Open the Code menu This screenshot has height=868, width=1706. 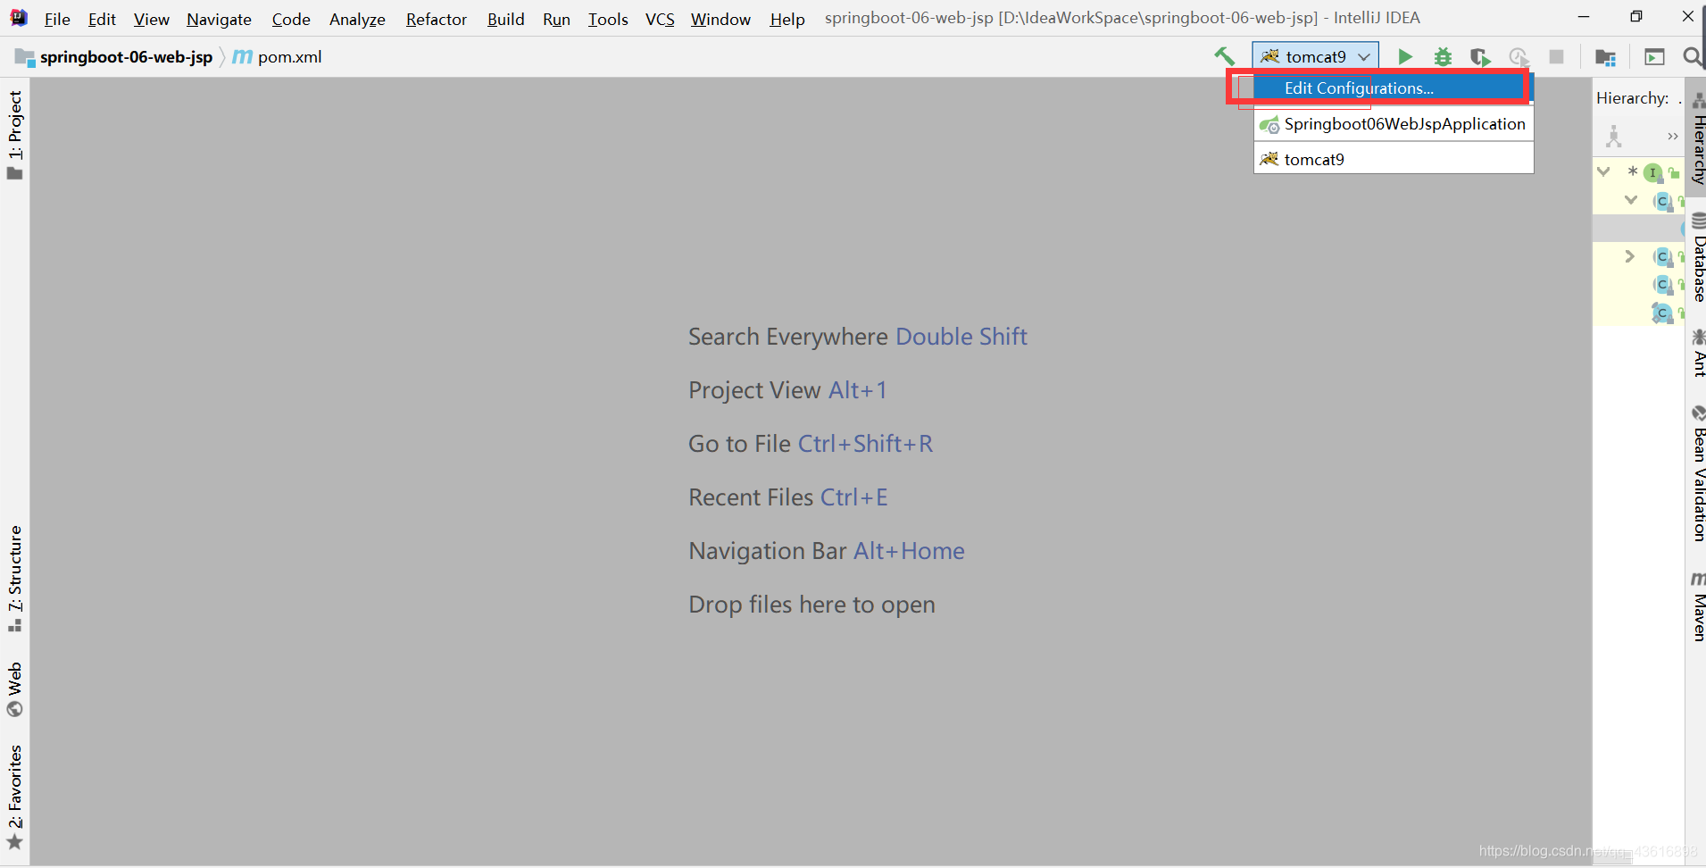tap(291, 19)
